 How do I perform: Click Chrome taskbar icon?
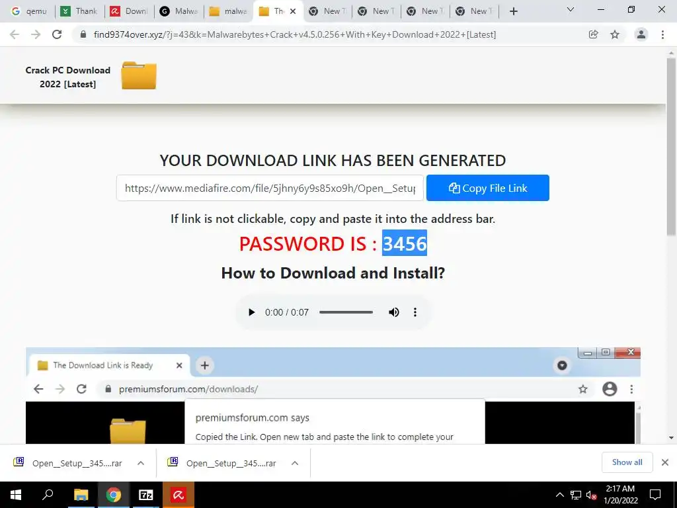(114, 495)
